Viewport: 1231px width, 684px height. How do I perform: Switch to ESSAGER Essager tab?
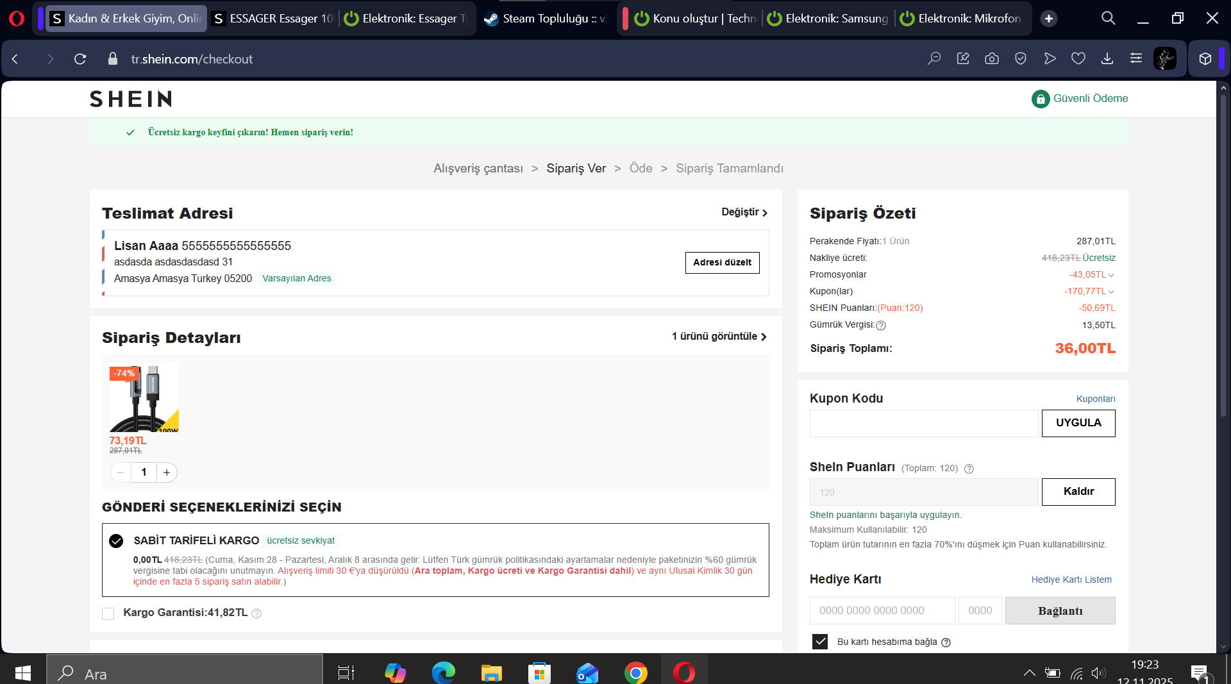point(274,19)
